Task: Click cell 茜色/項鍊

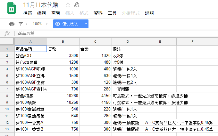Action: tap(31, 96)
